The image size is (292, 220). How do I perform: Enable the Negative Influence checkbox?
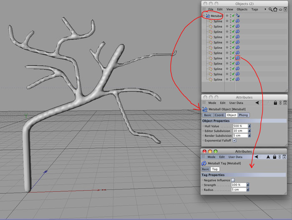click(x=233, y=180)
